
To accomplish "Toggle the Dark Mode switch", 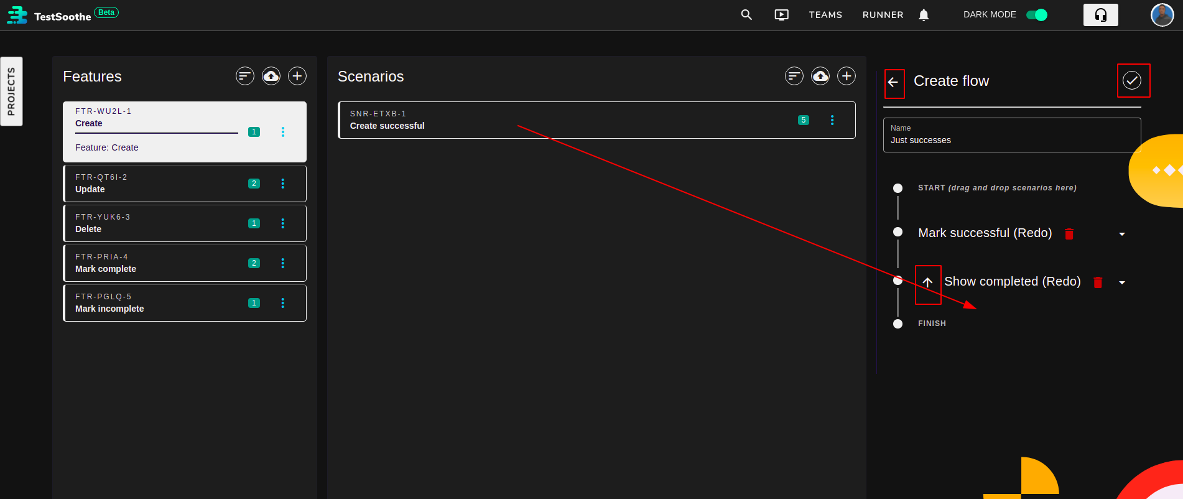I will tap(1037, 15).
